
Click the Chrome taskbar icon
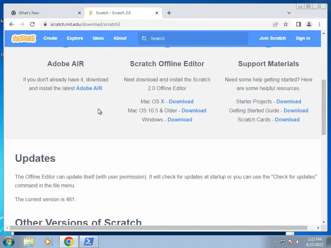pos(69,242)
